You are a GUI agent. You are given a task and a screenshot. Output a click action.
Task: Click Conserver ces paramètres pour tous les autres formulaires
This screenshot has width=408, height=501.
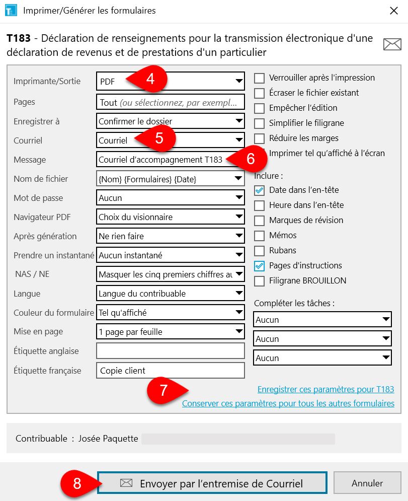coord(288,403)
